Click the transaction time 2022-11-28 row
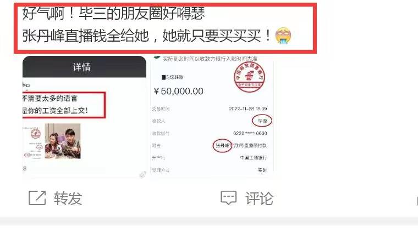This screenshot has height=228, width=418. 210,109
